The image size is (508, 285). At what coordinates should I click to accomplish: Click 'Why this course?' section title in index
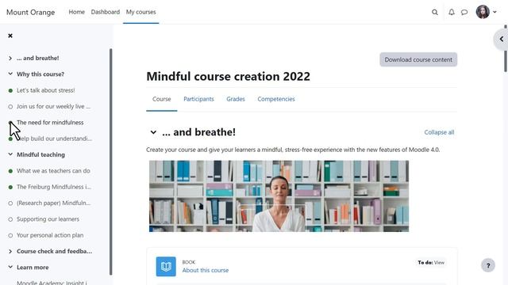(40, 74)
